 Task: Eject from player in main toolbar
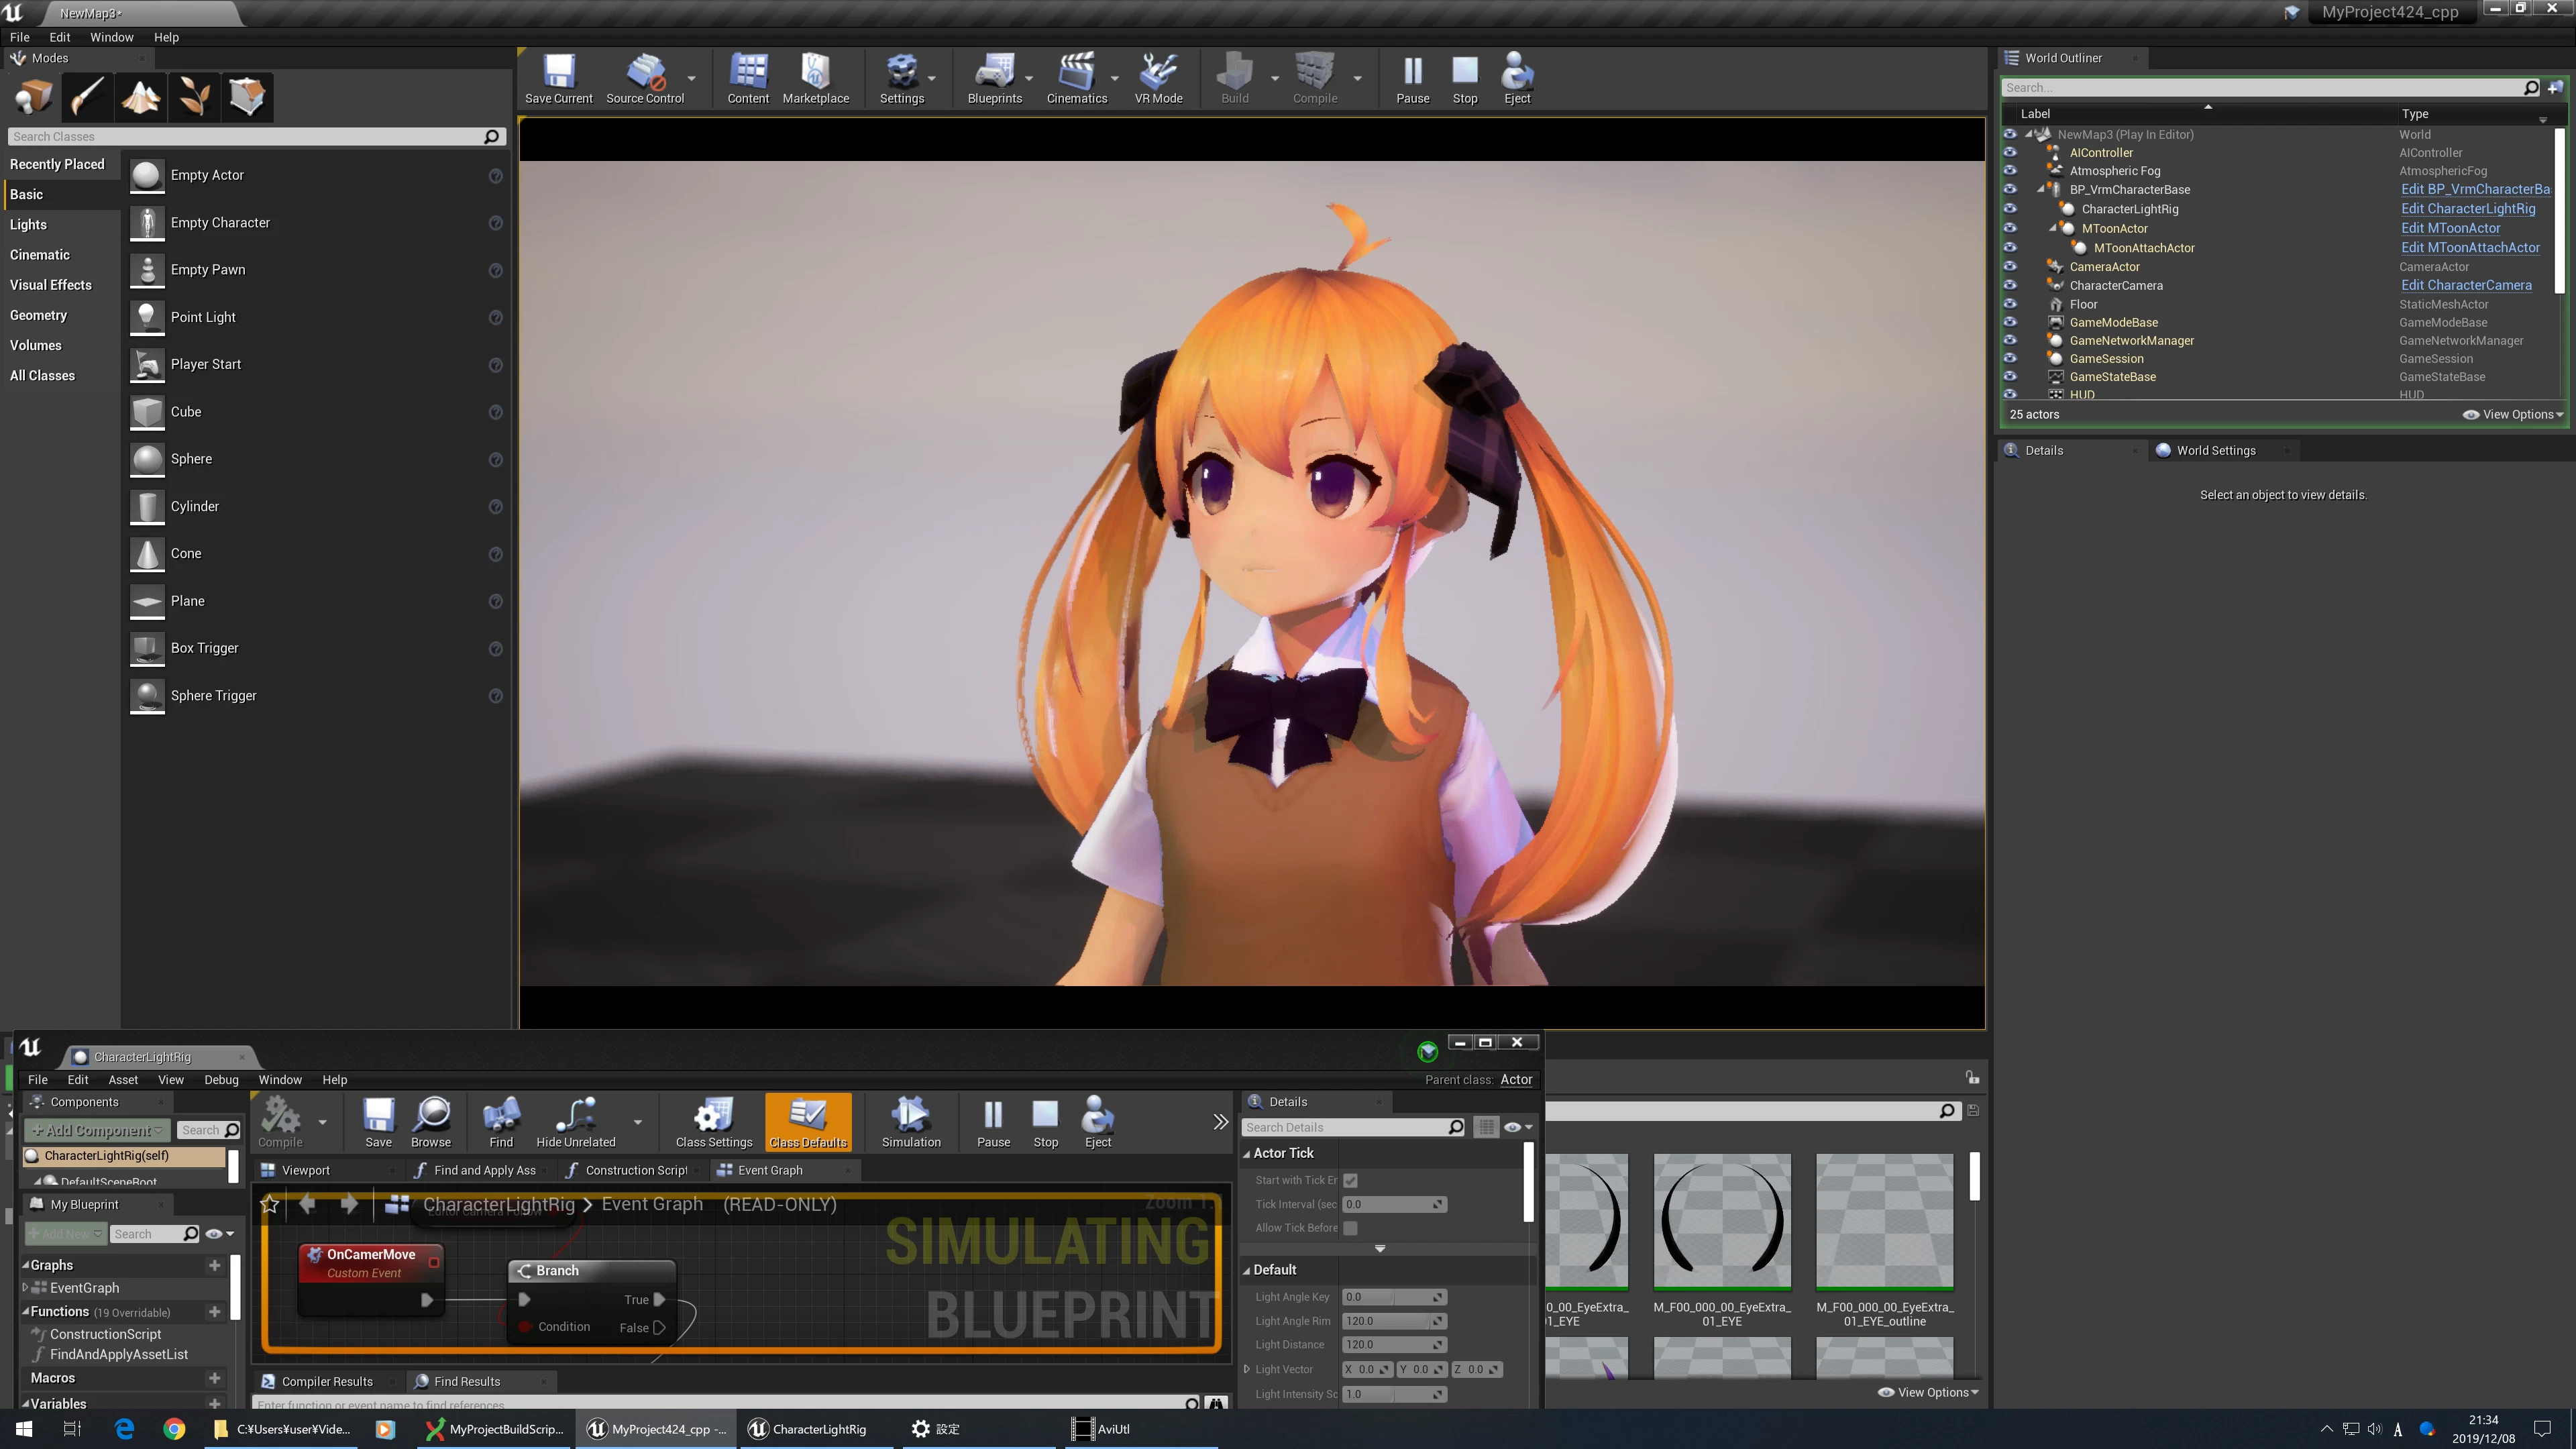(1517, 78)
